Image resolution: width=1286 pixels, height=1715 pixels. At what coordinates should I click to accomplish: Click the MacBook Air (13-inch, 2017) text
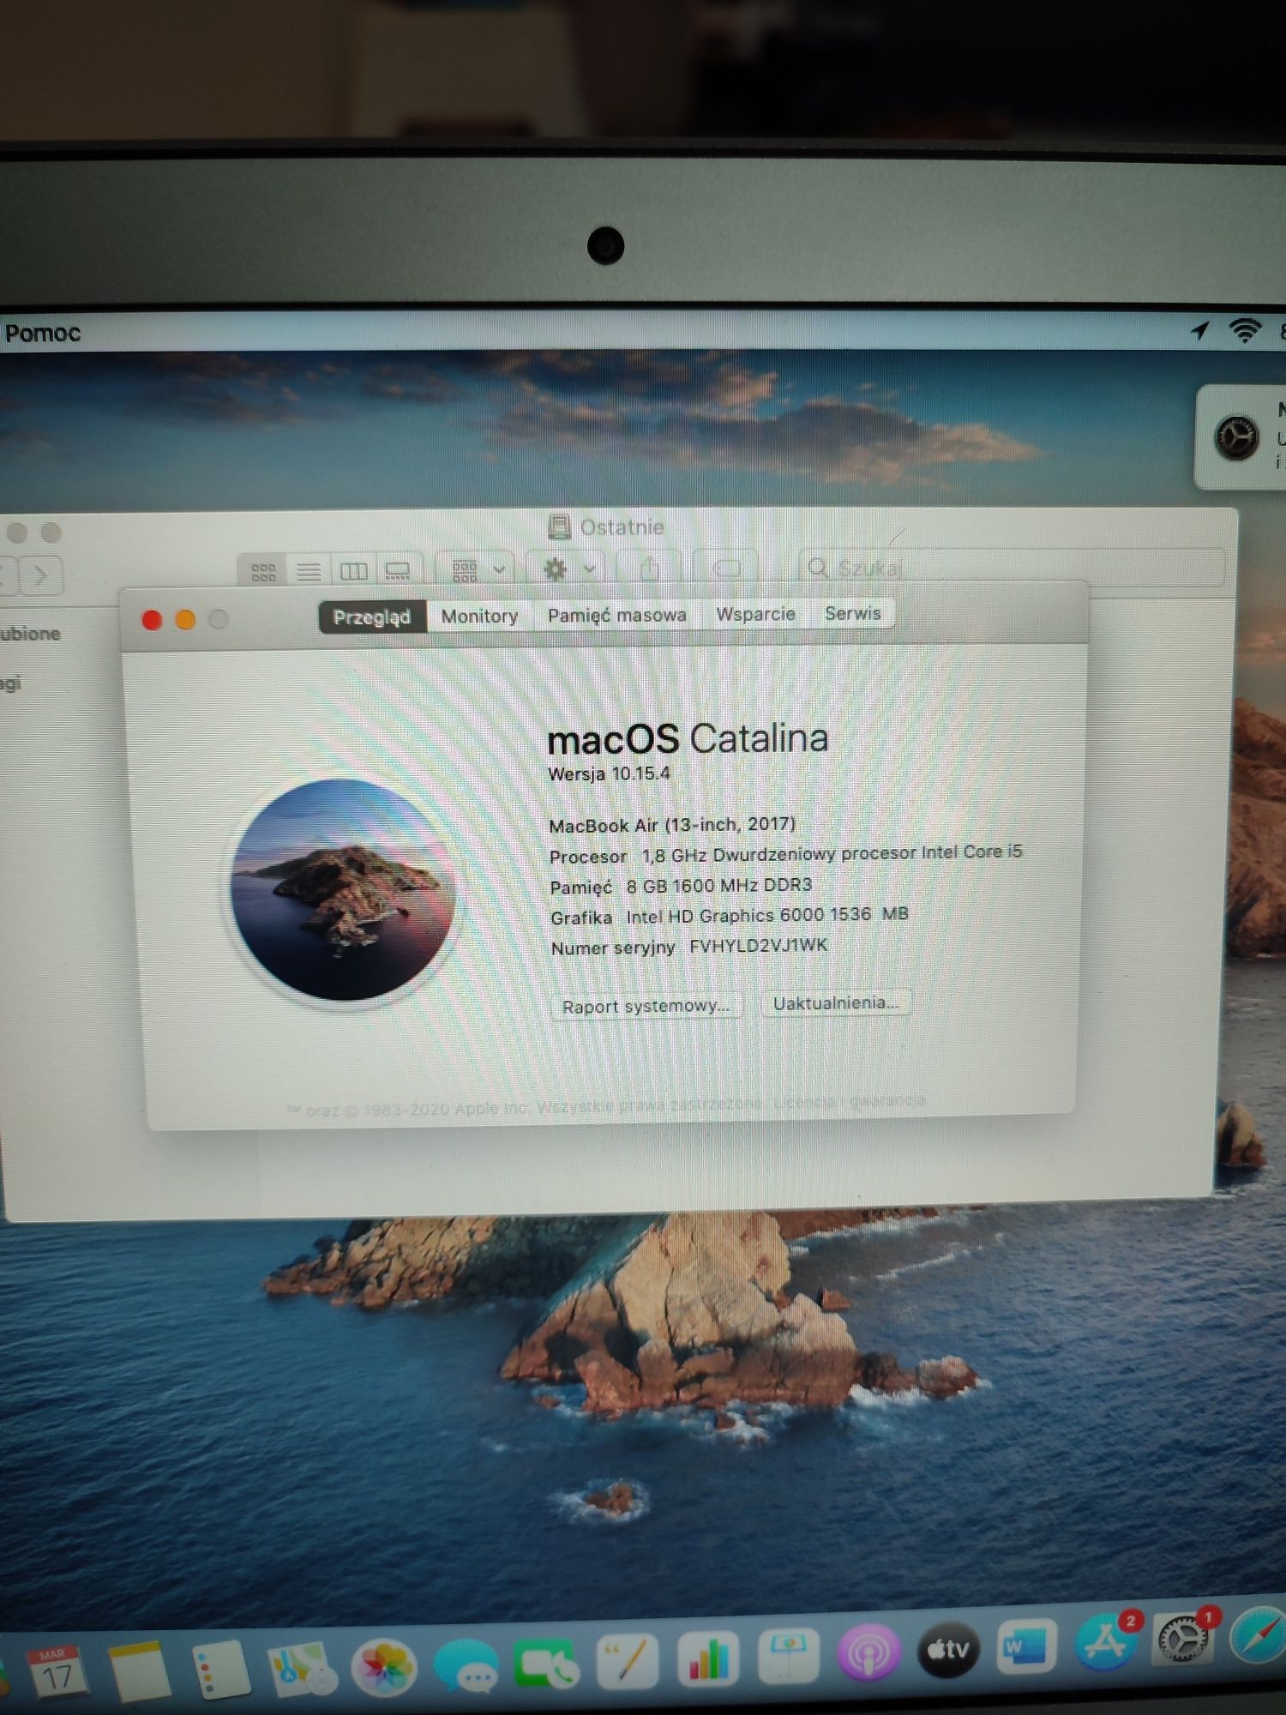pos(672,825)
